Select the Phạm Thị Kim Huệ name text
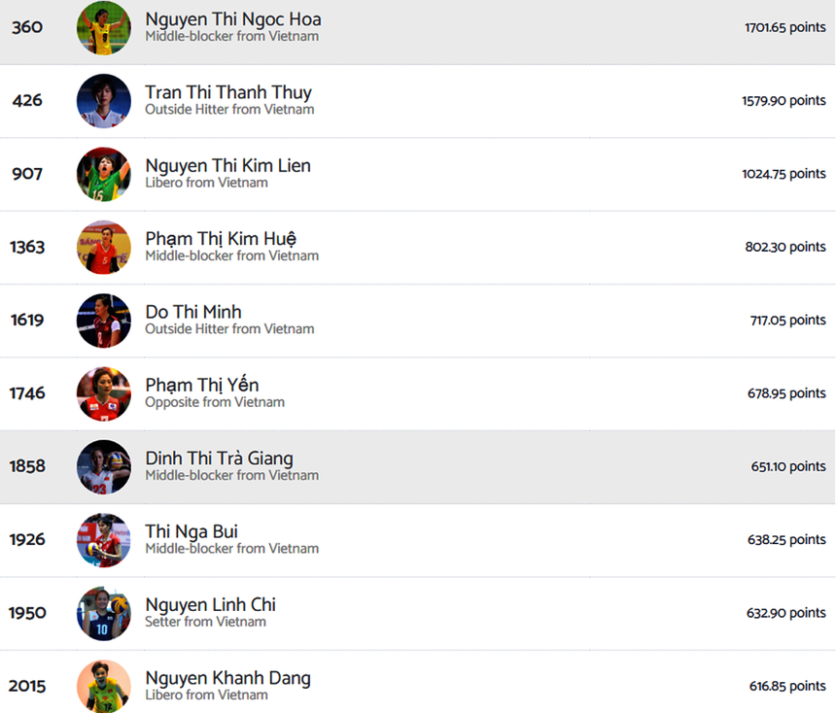The width and height of the screenshot is (836, 713). [x=221, y=239]
